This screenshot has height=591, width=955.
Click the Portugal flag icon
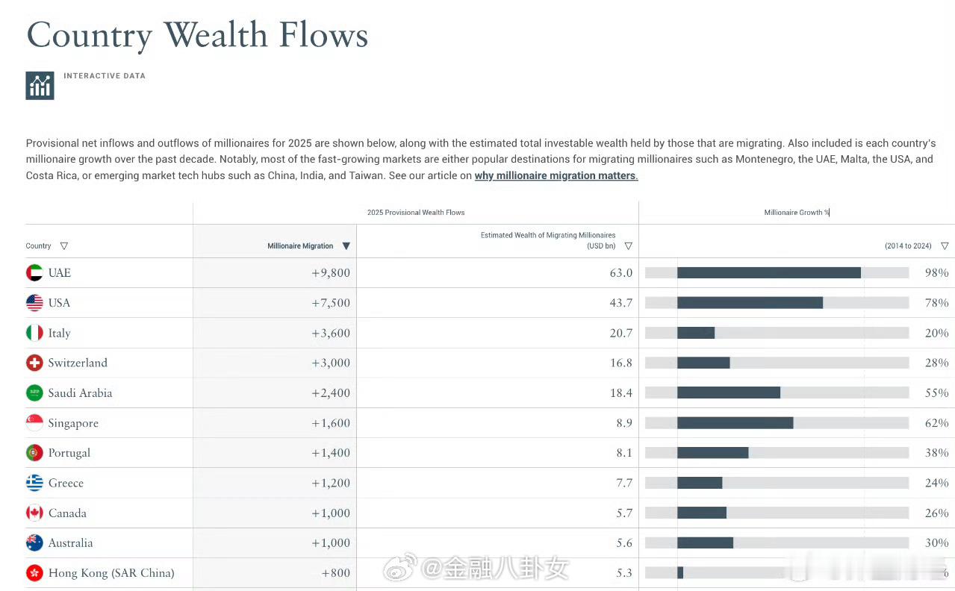tap(34, 453)
